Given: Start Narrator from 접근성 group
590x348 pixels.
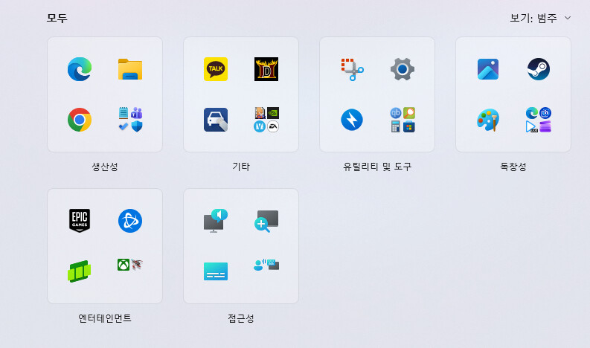Looking at the screenshot, I should 216,220.
